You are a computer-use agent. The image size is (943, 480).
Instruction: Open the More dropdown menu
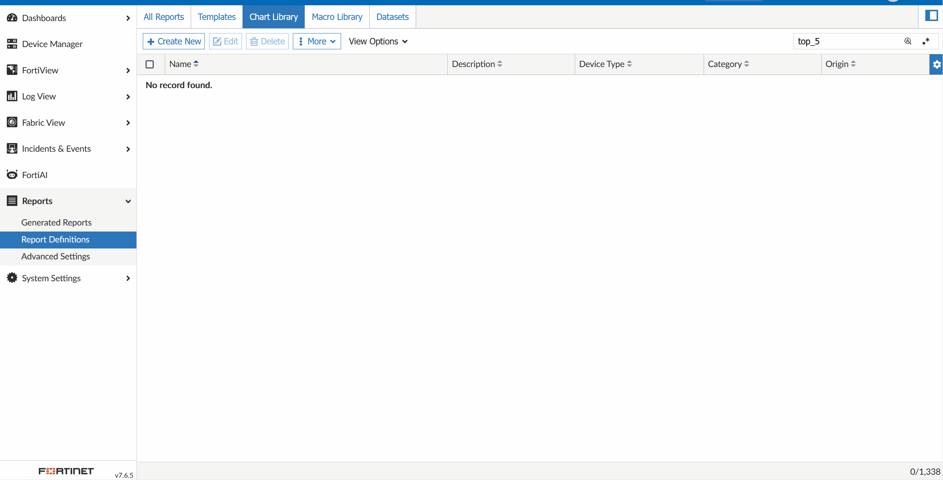[x=317, y=41]
